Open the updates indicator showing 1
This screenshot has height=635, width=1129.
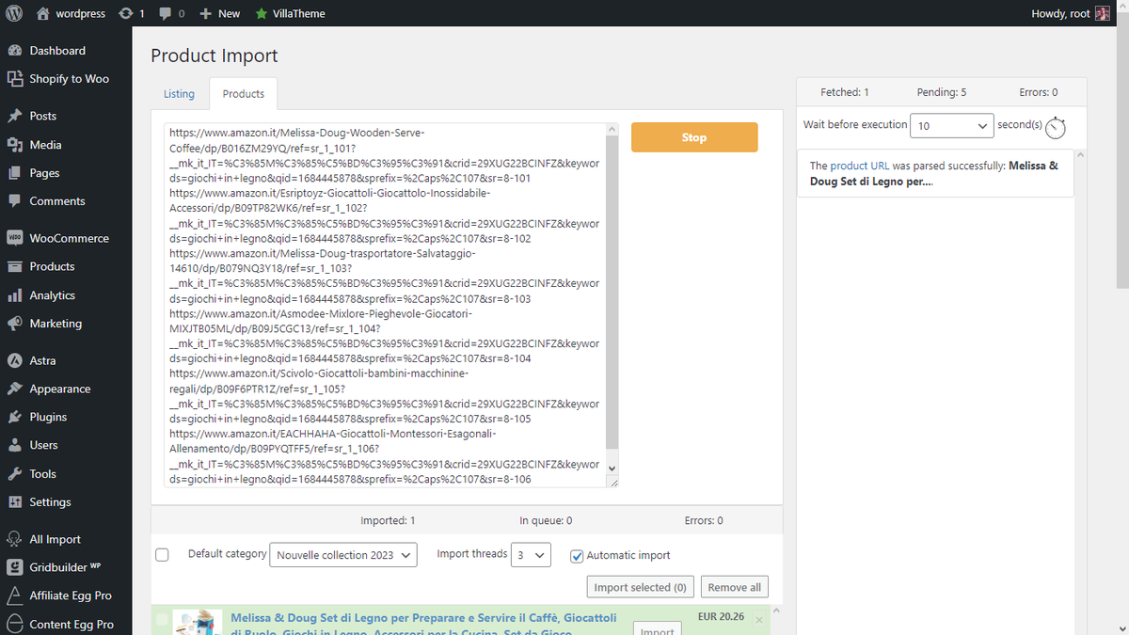point(132,13)
